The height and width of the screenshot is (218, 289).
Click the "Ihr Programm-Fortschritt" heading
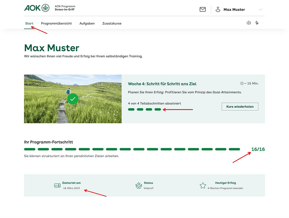click(49, 142)
